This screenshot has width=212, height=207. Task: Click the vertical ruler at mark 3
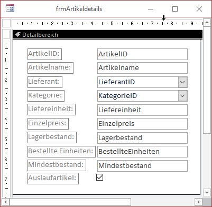(6, 100)
